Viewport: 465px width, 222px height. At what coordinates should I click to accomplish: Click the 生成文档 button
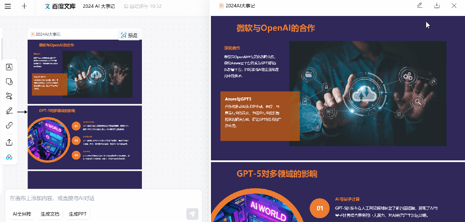50,214
